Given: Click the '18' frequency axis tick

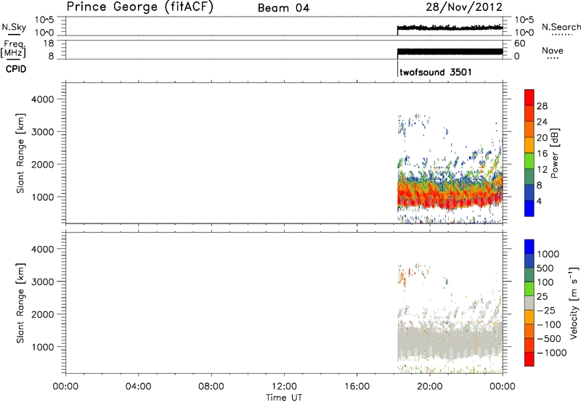Looking at the screenshot, I should tap(49, 44).
